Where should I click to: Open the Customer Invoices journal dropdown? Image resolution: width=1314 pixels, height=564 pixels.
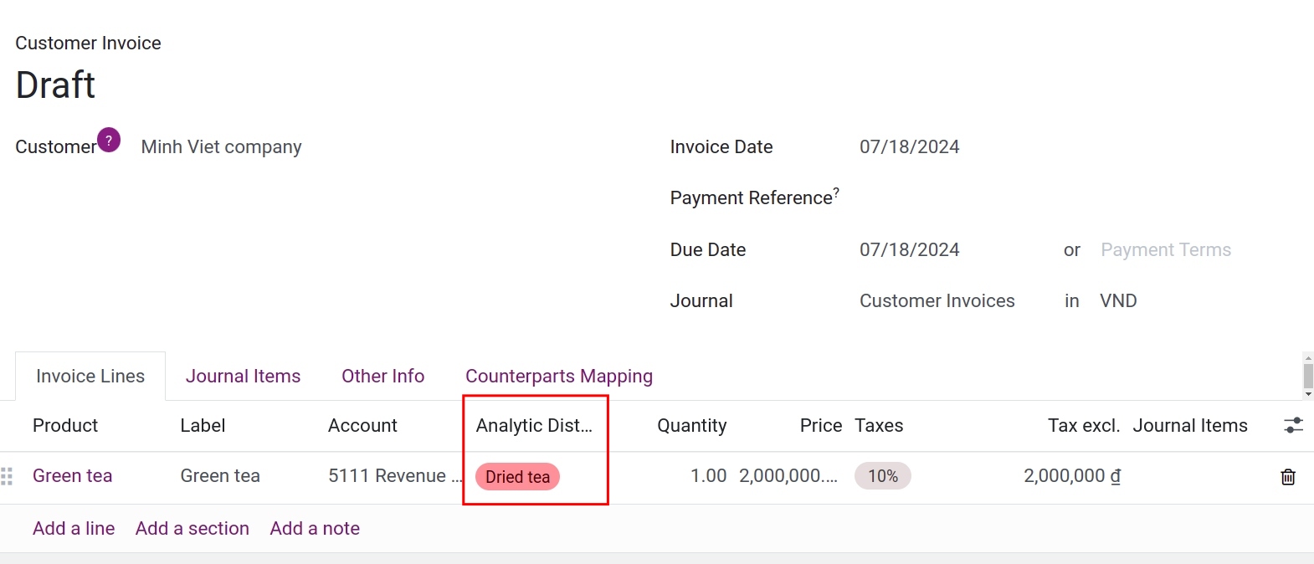tap(937, 300)
